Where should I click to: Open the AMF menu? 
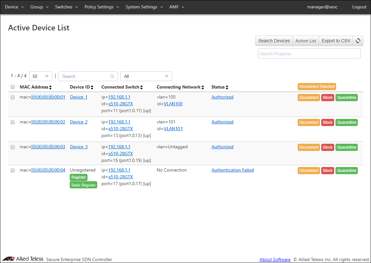pyautogui.click(x=177, y=7)
